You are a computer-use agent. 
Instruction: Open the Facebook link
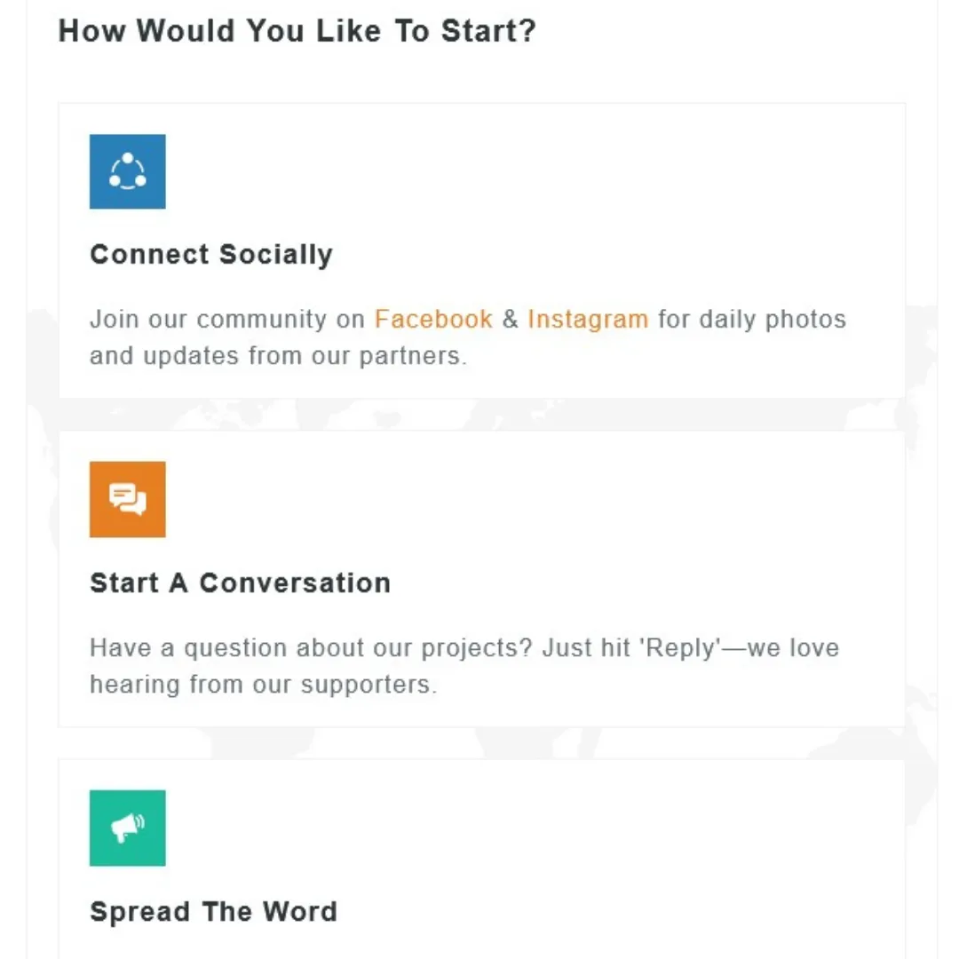[x=433, y=320]
